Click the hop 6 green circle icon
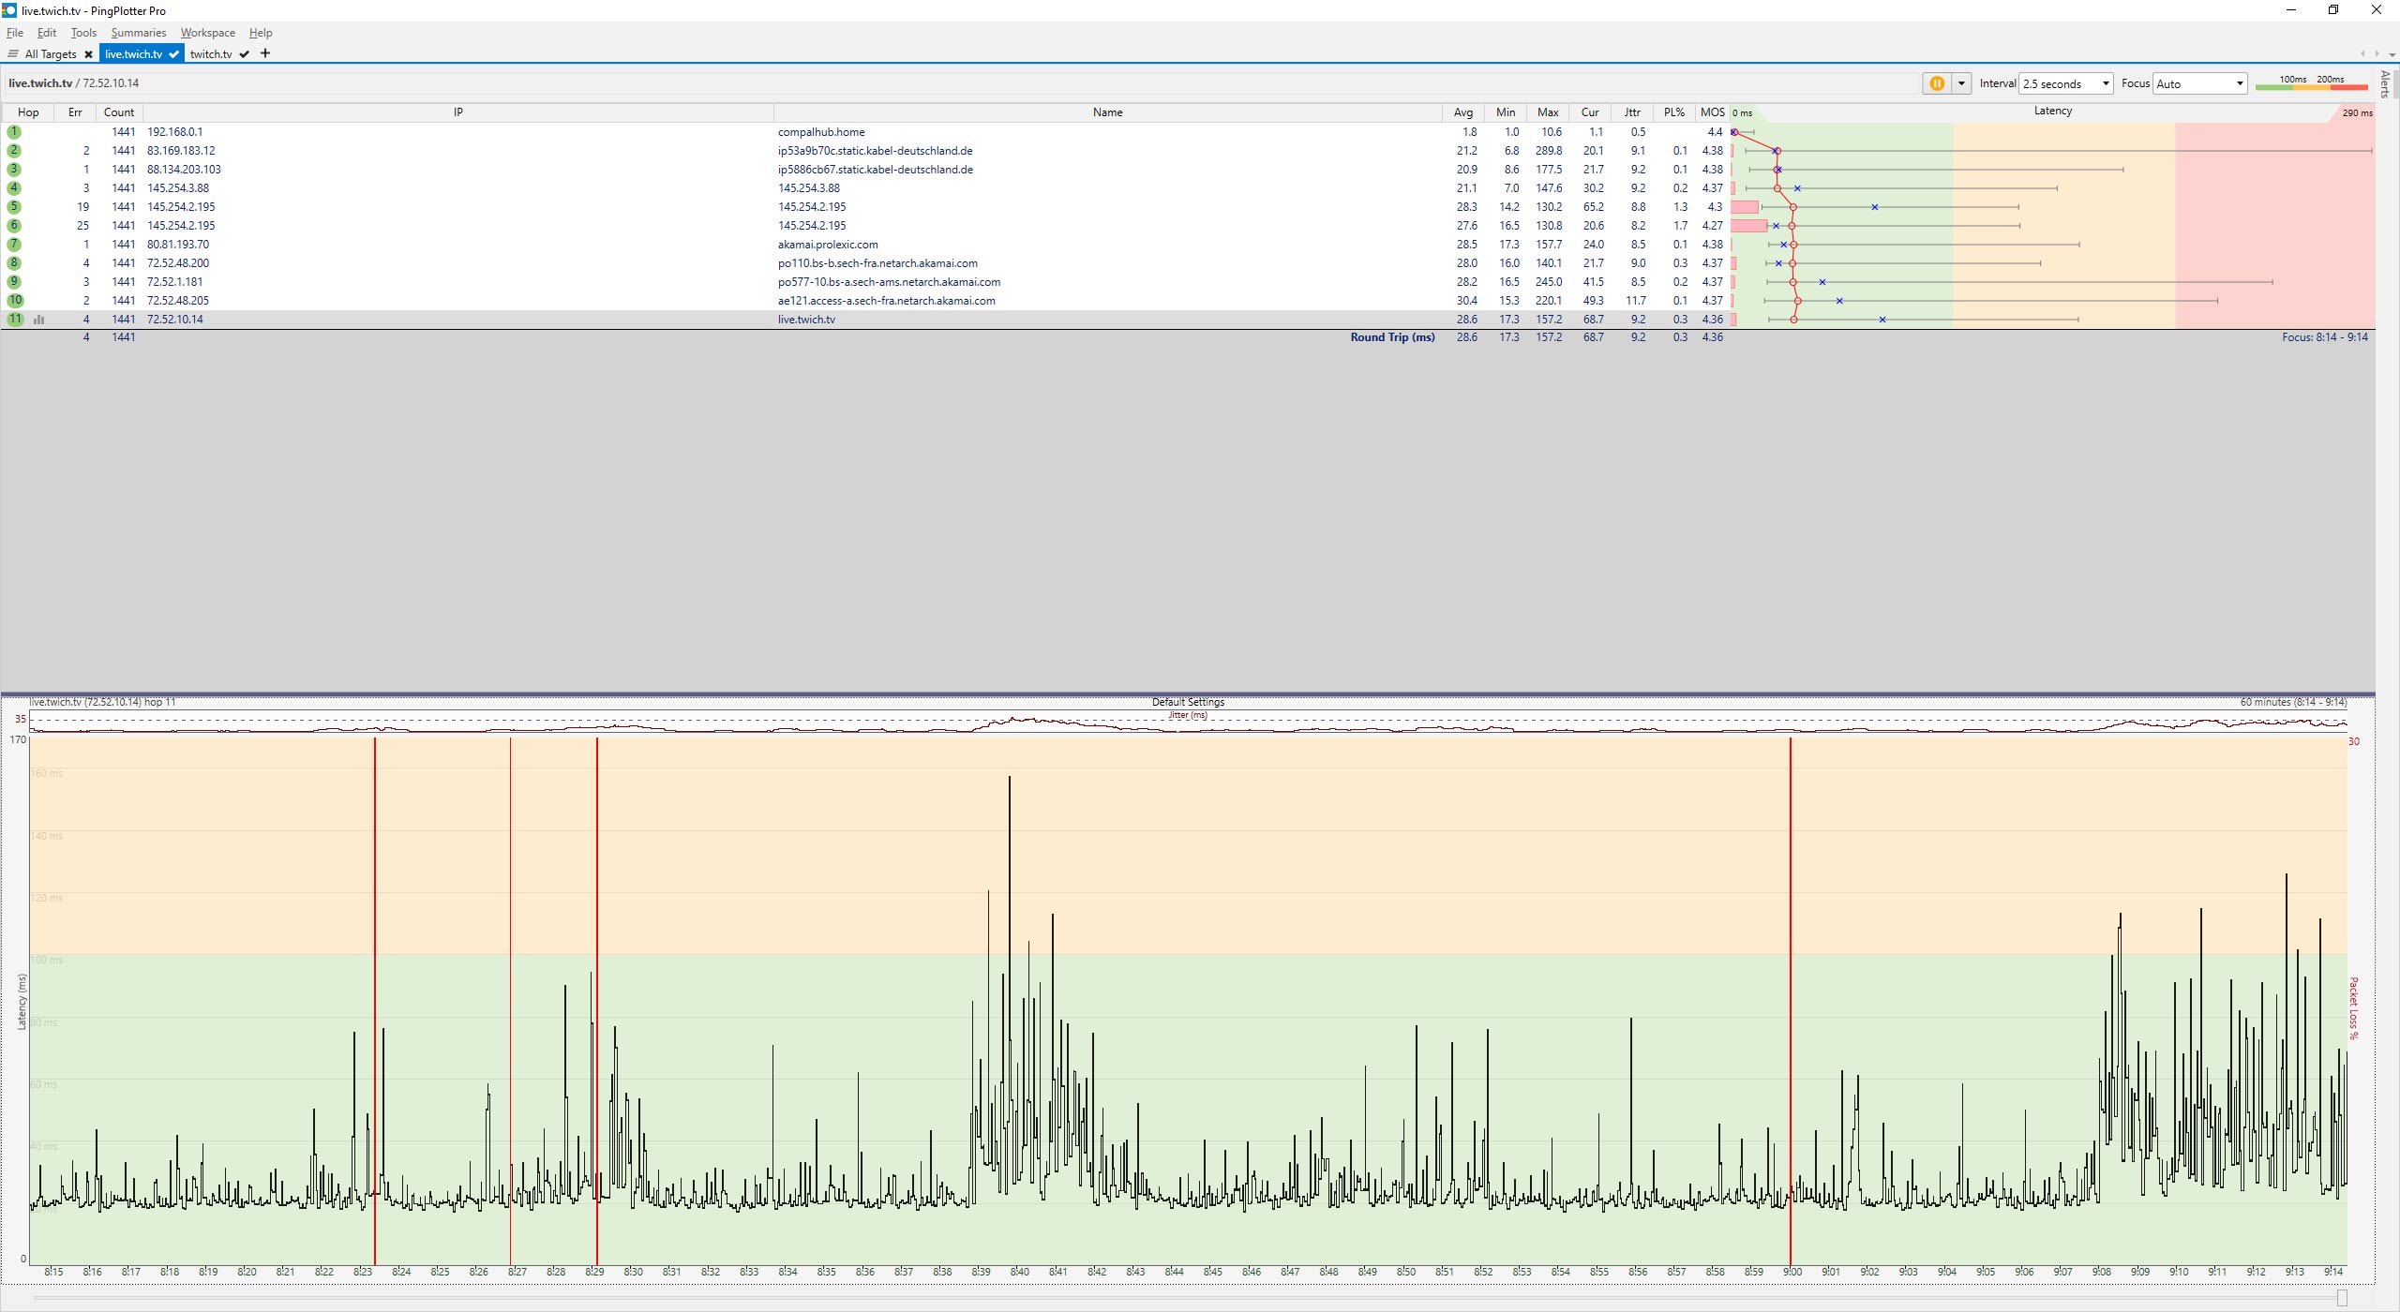 coord(14,226)
